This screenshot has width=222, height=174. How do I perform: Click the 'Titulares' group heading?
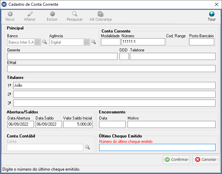coord(15,78)
